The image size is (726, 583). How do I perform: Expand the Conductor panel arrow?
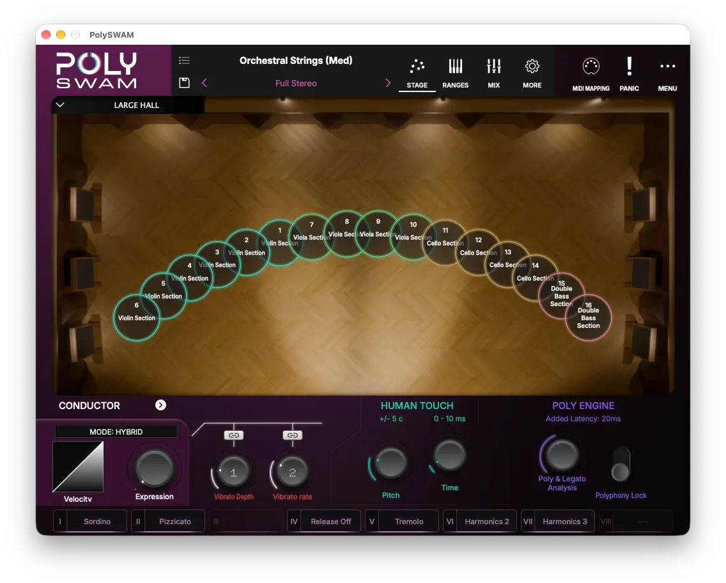coord(160,405)
